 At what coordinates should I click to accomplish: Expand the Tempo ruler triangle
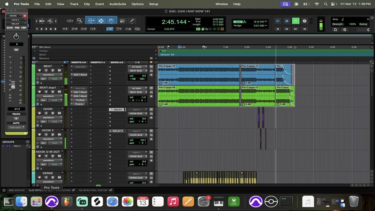[x=35, y=51]
